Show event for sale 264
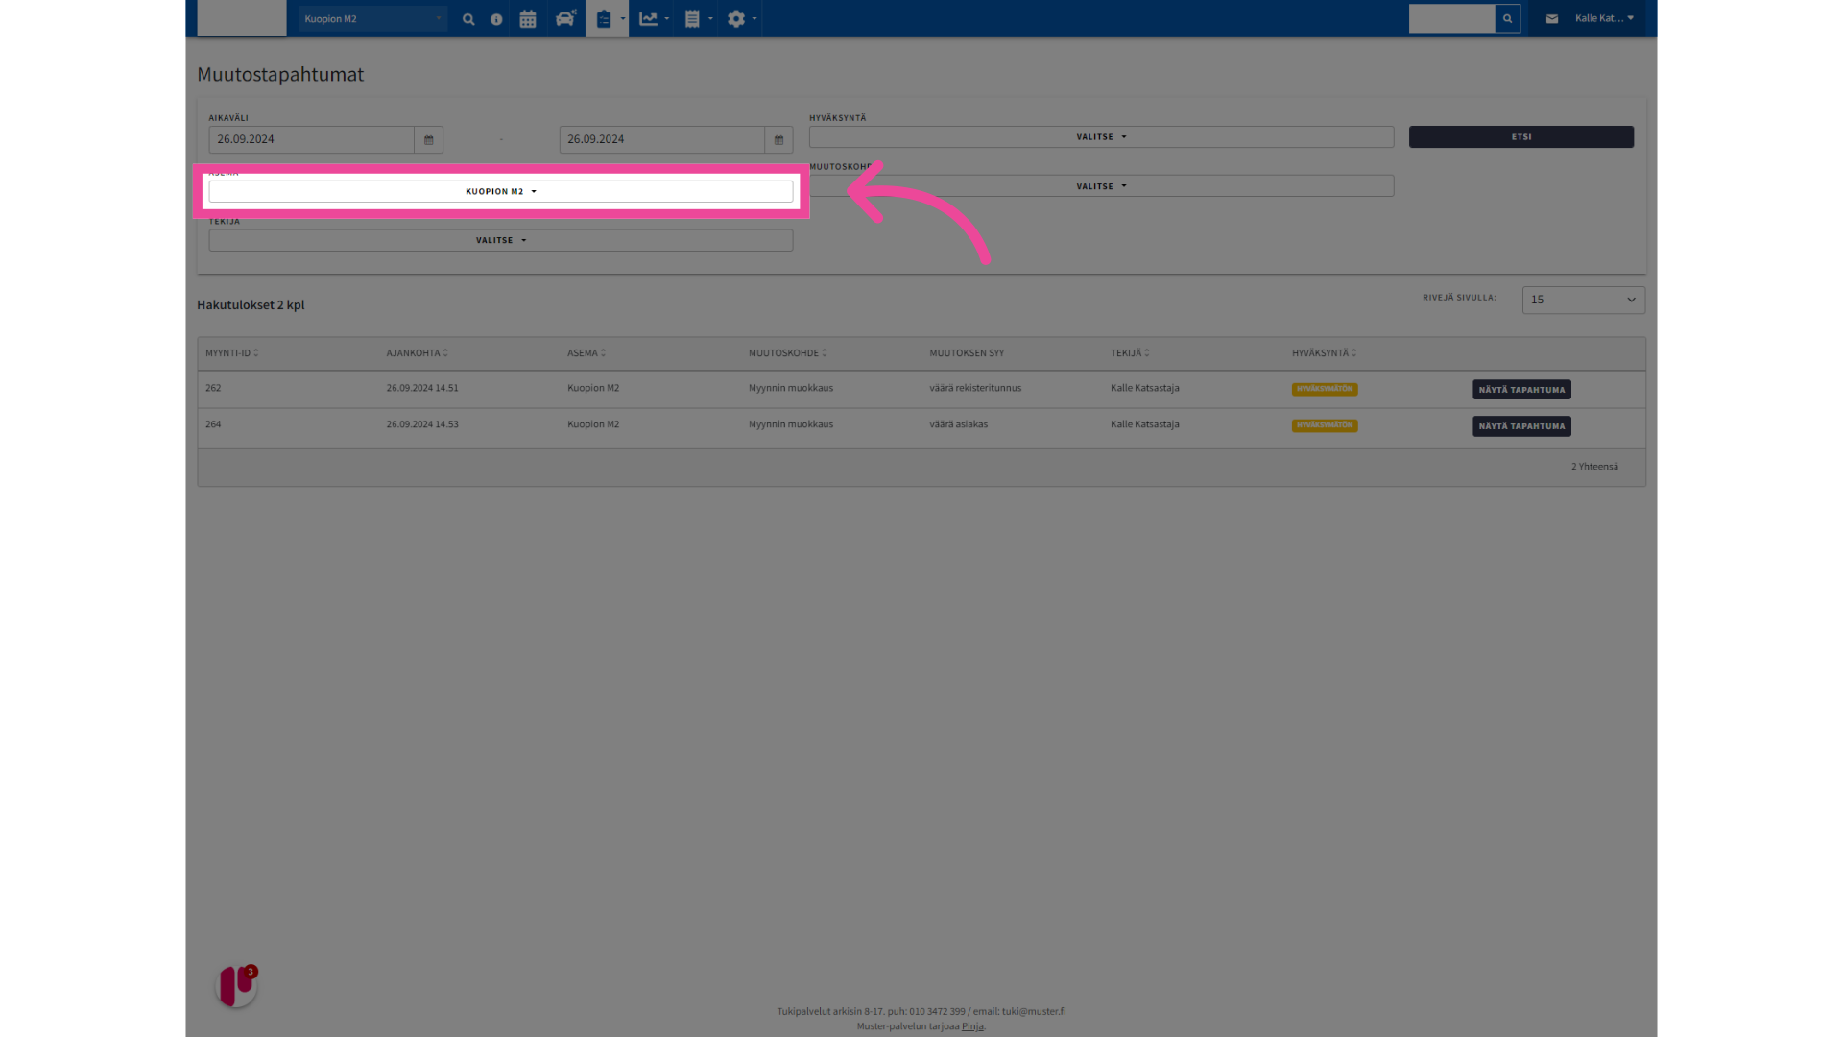The height and width of the screenshot is (1037, 1843). 1521,426
